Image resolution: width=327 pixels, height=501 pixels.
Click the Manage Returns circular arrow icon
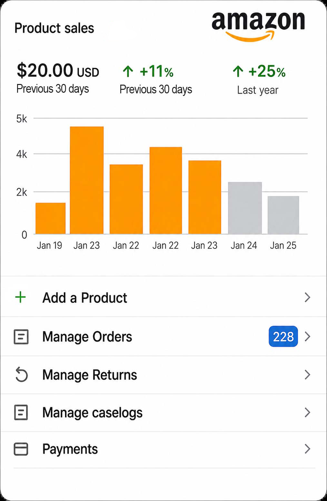pos(21,375)
